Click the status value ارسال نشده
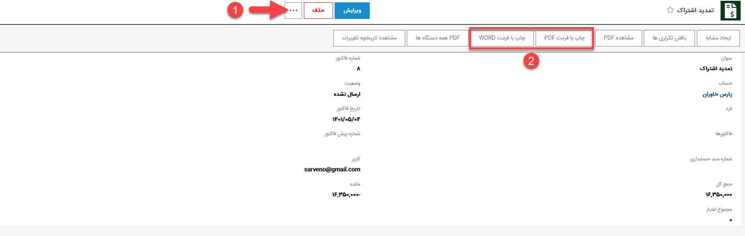This screenshot has width=745, height=236. [x=347, y=94]
